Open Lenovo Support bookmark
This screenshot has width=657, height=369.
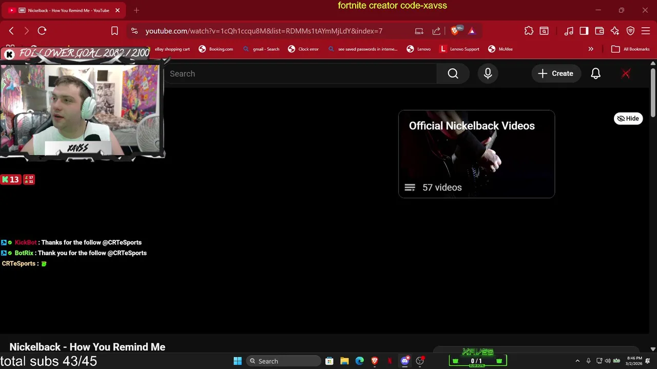[x=460, y=49]
